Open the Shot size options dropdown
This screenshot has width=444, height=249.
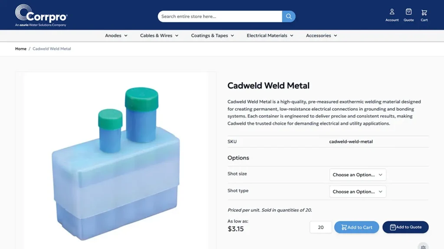tap(358, 175)
